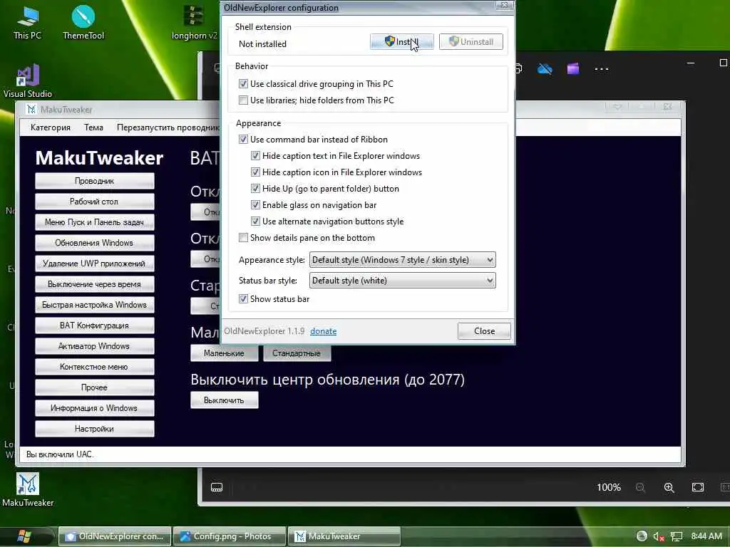This screenshot has width=730, height=547.
Task: Click Обновления Windows button
Action: [95, 243]
